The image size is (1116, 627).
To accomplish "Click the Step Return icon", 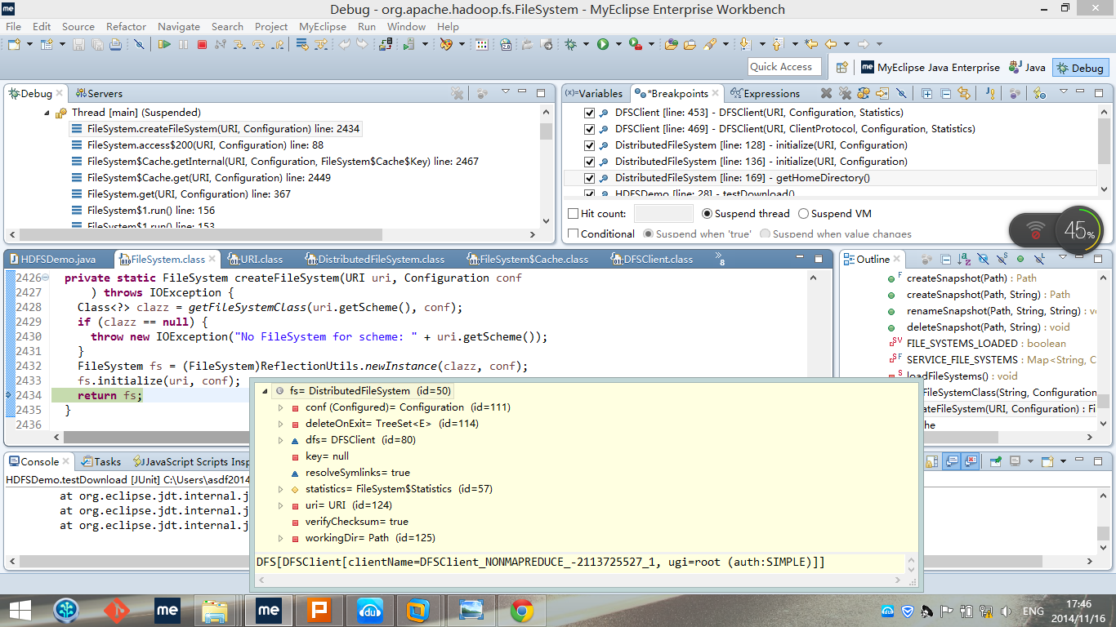I will [x=279, y=44].
